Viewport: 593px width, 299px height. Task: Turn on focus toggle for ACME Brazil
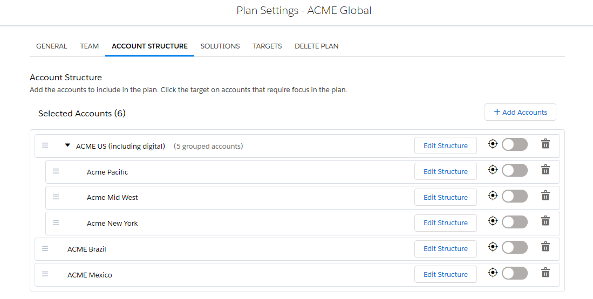pos(515,248)
